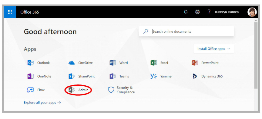Click the SharePoint label text

pyautogui.click(x=86, y=76)
